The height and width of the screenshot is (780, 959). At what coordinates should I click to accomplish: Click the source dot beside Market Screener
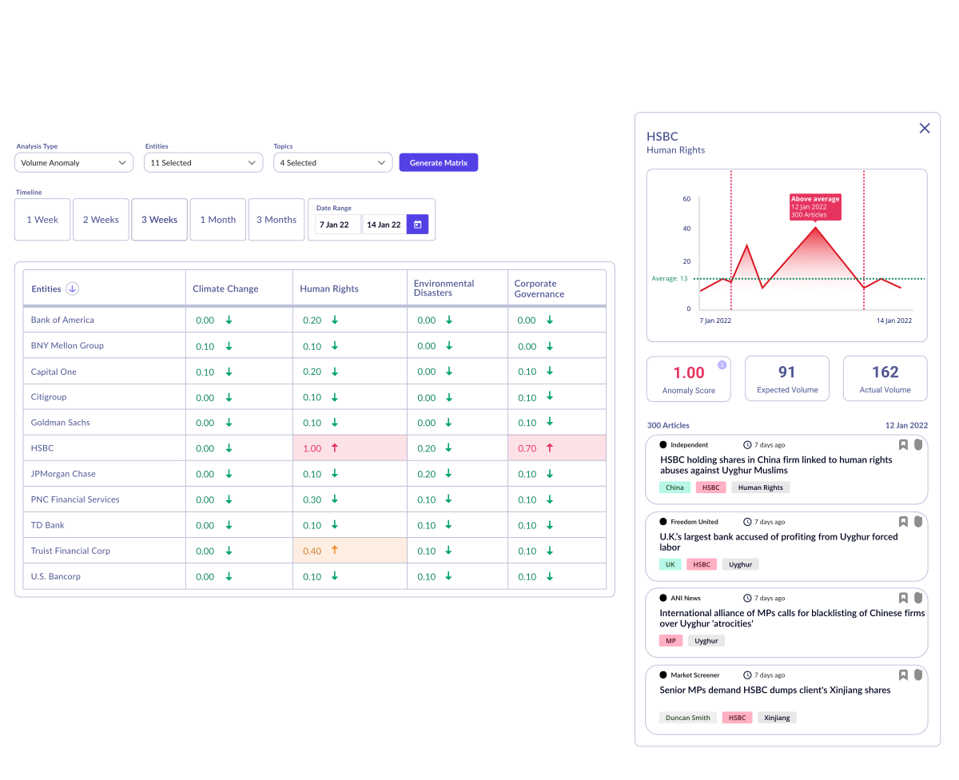[x=663, y=675]
